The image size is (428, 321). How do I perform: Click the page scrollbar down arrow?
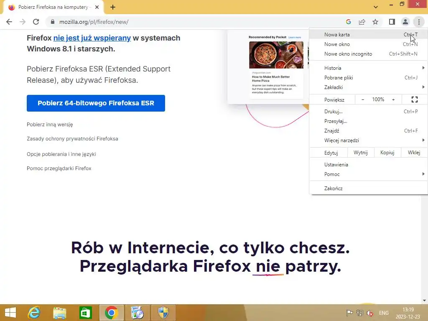424,301
